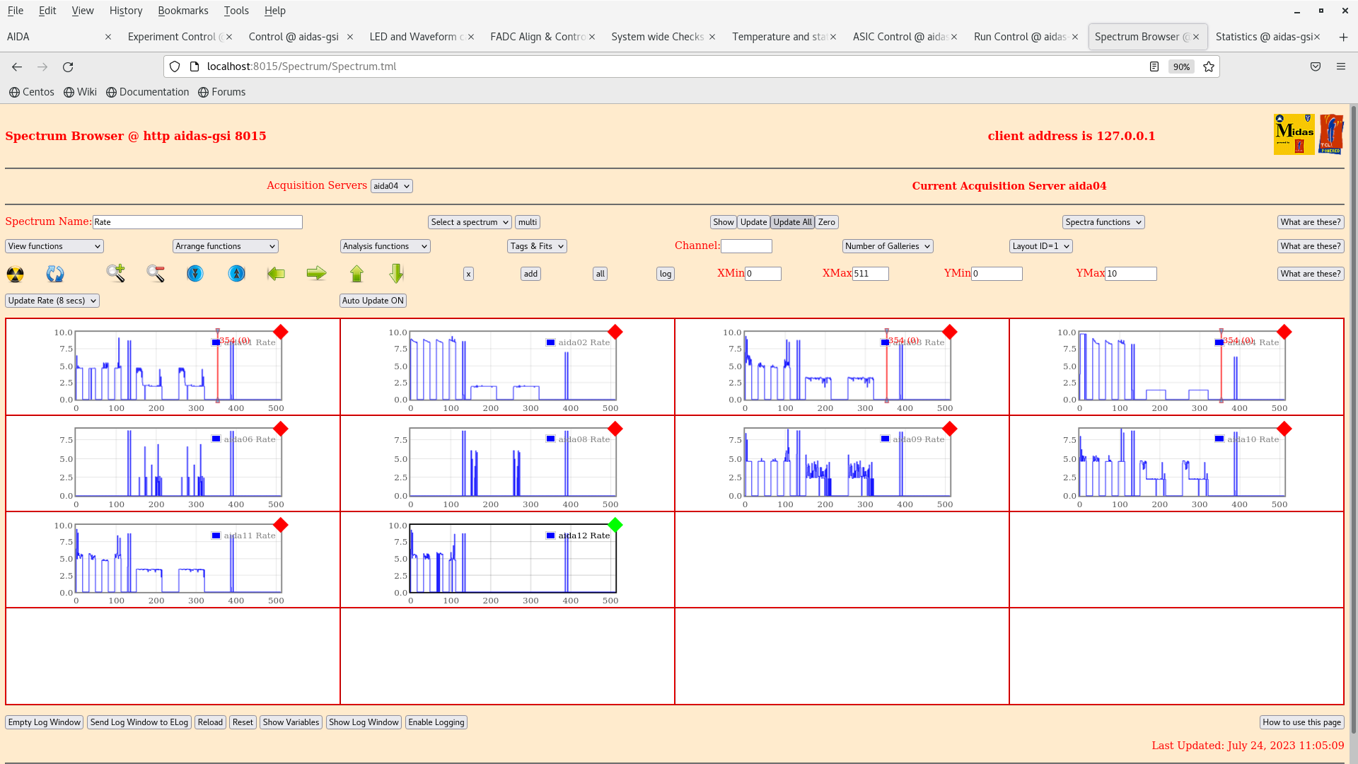Image resolution: width=1358 pixels, height=764 pixels.
Task: Click the green left arrow icon
Action: [x=276, y=273]
